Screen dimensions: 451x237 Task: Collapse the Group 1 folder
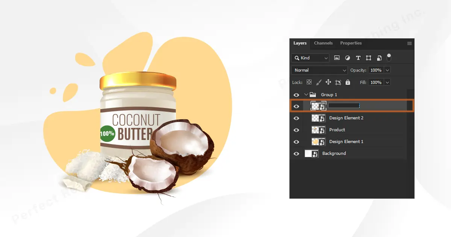[x=306, y=95]
